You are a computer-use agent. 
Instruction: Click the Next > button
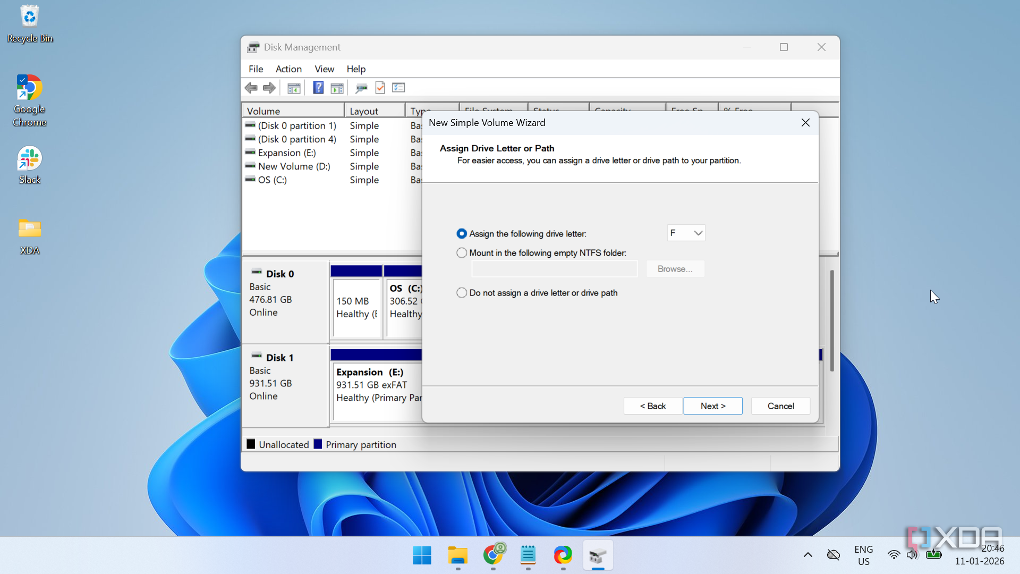pos(713,406)
